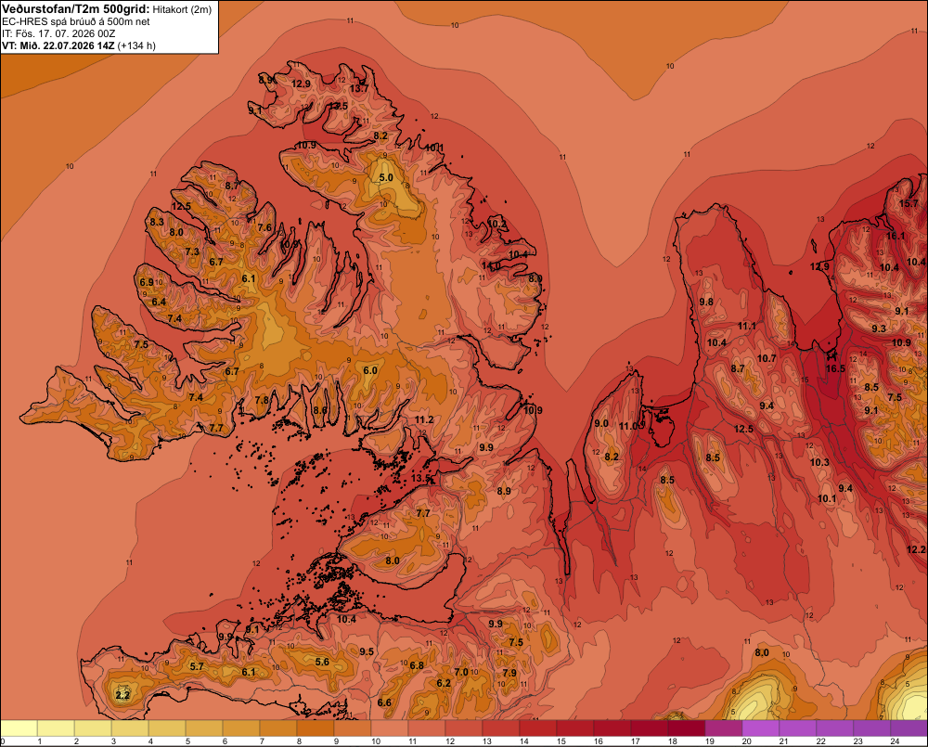Screen dimensions: 928x747
Task: Click the 23–24 violet legend swatch
Action: click(x=871, y=728)
